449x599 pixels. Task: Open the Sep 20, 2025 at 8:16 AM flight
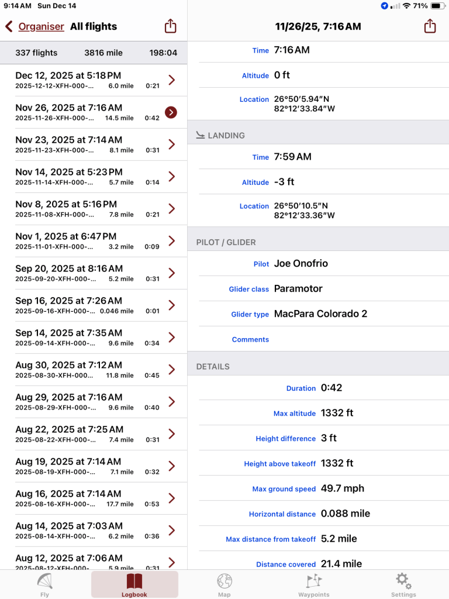(88, 273)
